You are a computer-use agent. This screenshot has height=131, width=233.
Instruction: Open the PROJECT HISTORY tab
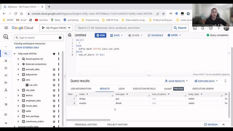pos(117,124)
